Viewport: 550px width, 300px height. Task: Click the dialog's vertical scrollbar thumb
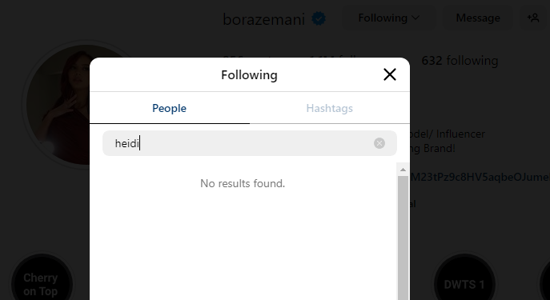pyautogui.click(x=403, y=238)
